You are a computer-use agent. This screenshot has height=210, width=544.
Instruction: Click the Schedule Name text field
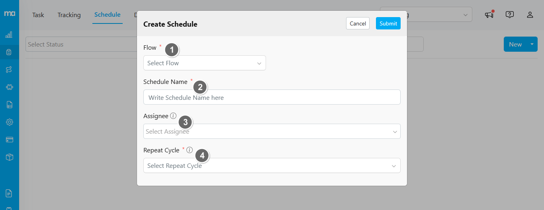pos(272,97)
